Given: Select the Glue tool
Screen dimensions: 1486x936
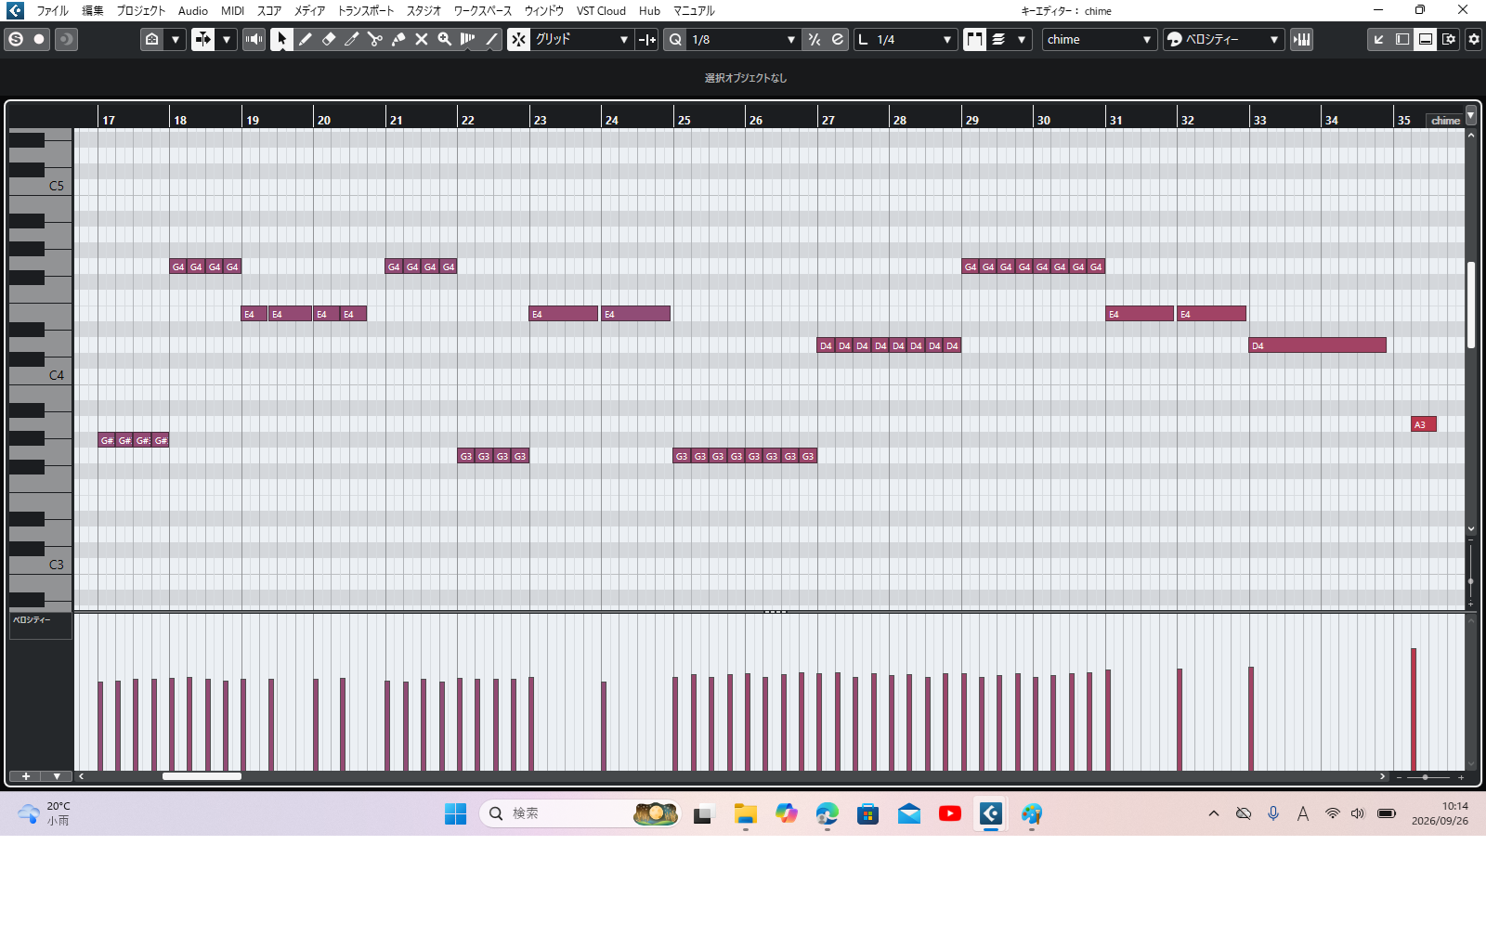Looking at the screenshot, I should [398, 39].
